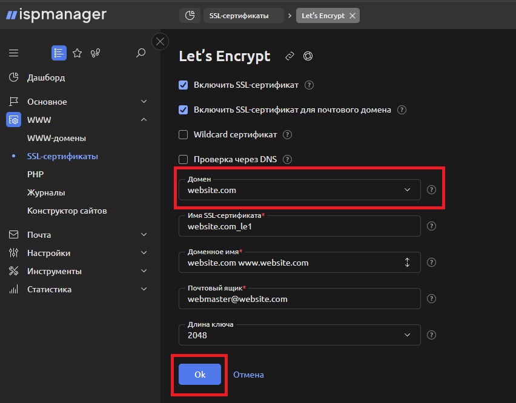Image resolution: width=516 pixels, height=403 pixels.
Task: Enable the Wildcard сертификат checkbox
Action: [183, 134]
